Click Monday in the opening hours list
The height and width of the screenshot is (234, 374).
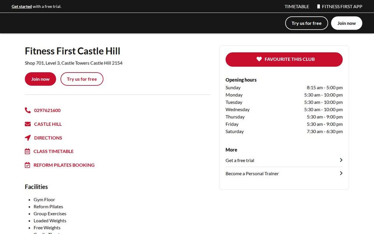click(234, 95)
